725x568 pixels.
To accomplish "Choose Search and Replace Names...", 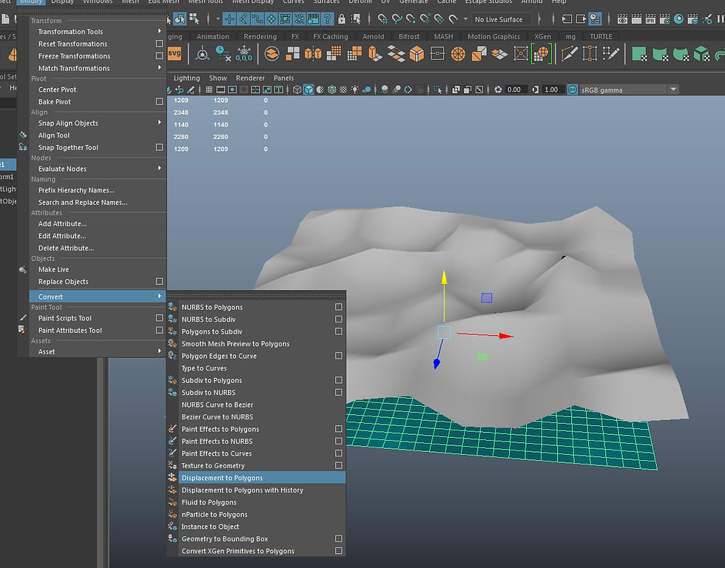I will pyautogui.click(x=98, y=202).
